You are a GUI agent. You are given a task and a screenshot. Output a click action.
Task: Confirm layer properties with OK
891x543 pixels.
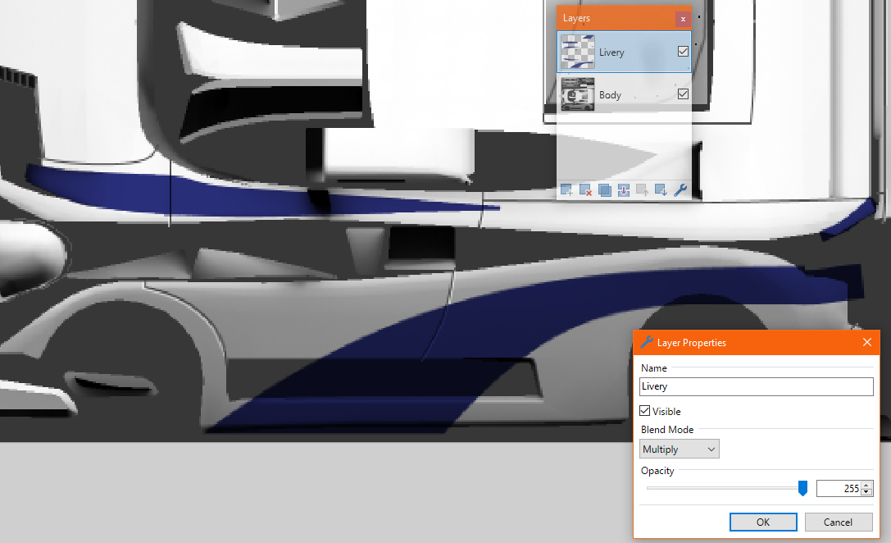click(x=763, y=522)
